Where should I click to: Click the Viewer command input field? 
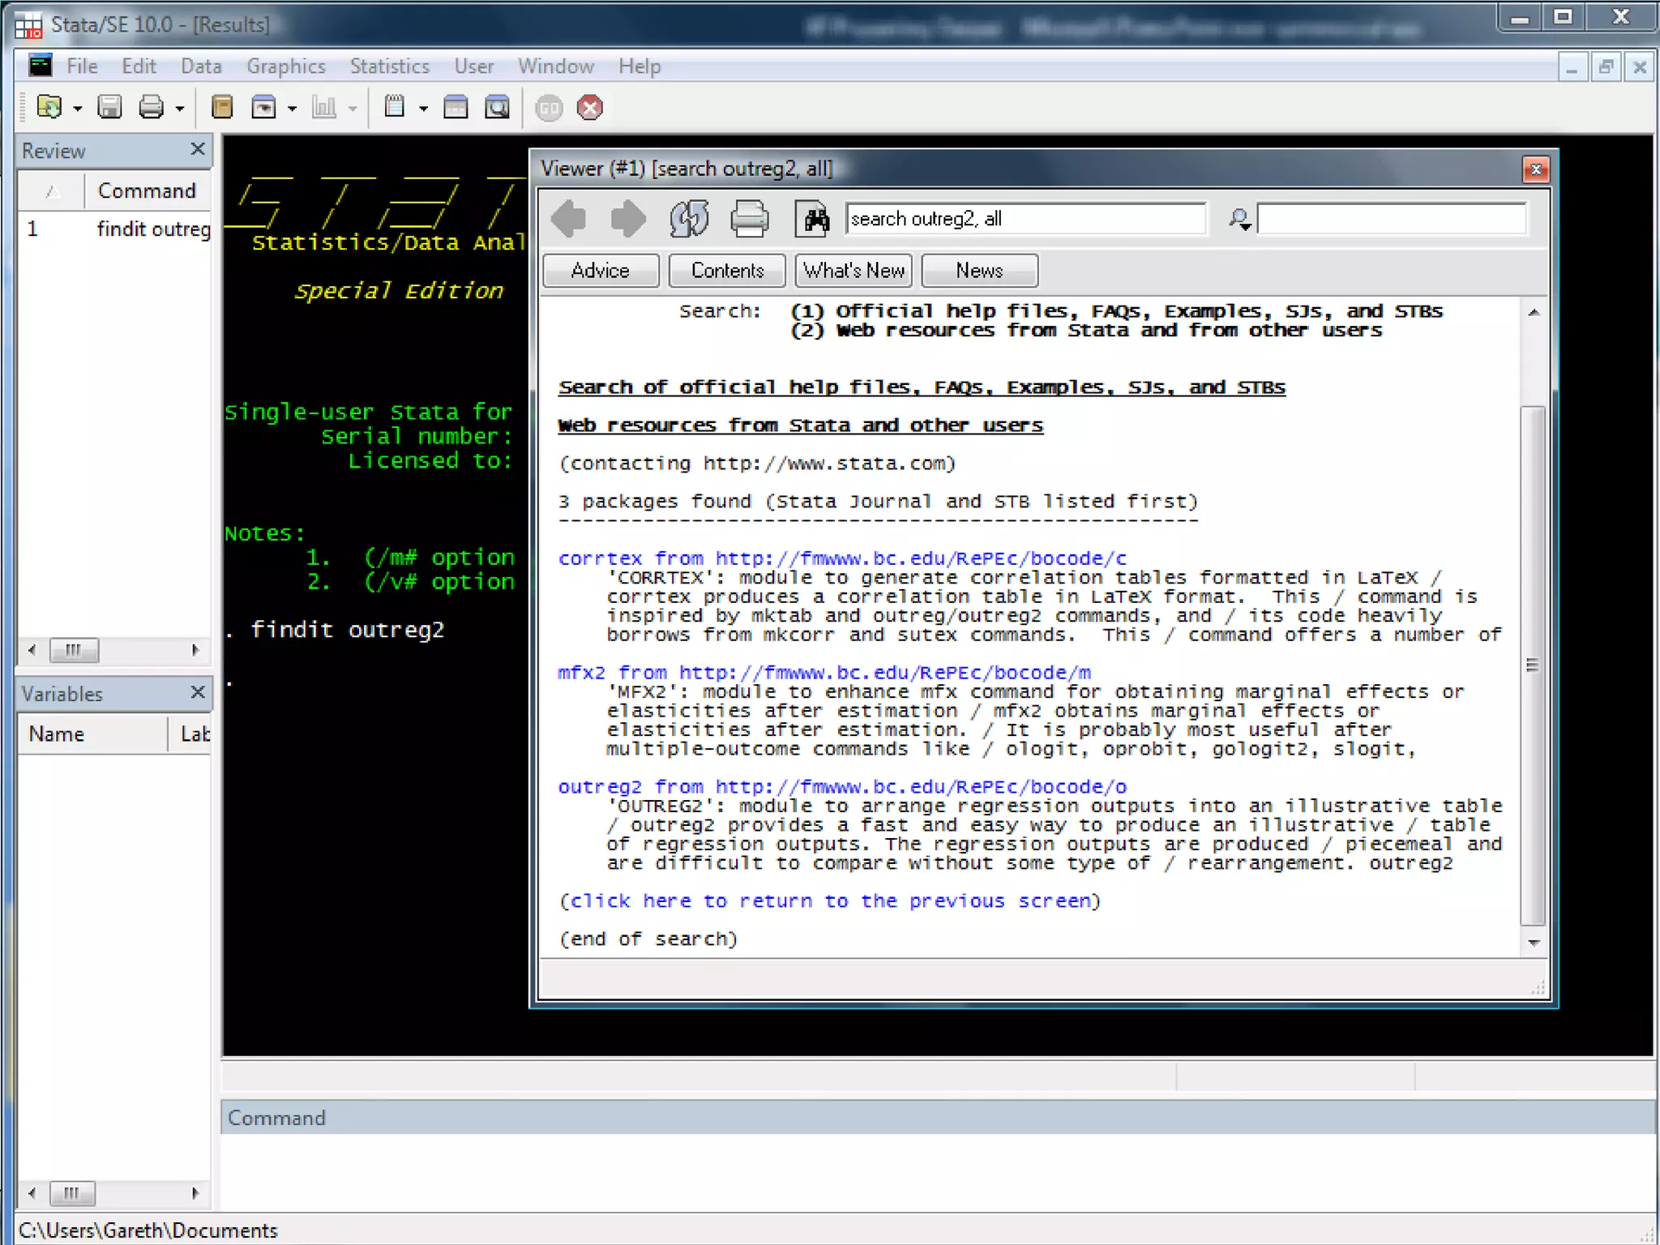pyautogui.click(x=1025, y=219)
